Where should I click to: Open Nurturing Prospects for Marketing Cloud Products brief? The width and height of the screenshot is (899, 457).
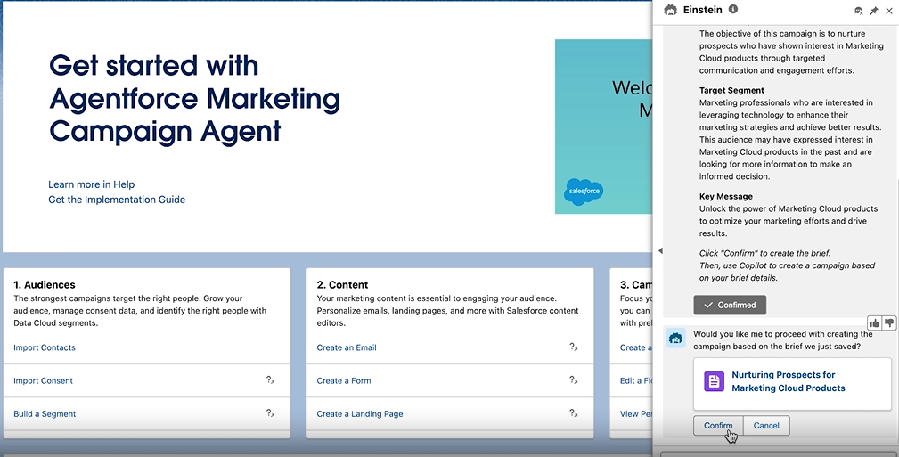[x=789, y=381]
